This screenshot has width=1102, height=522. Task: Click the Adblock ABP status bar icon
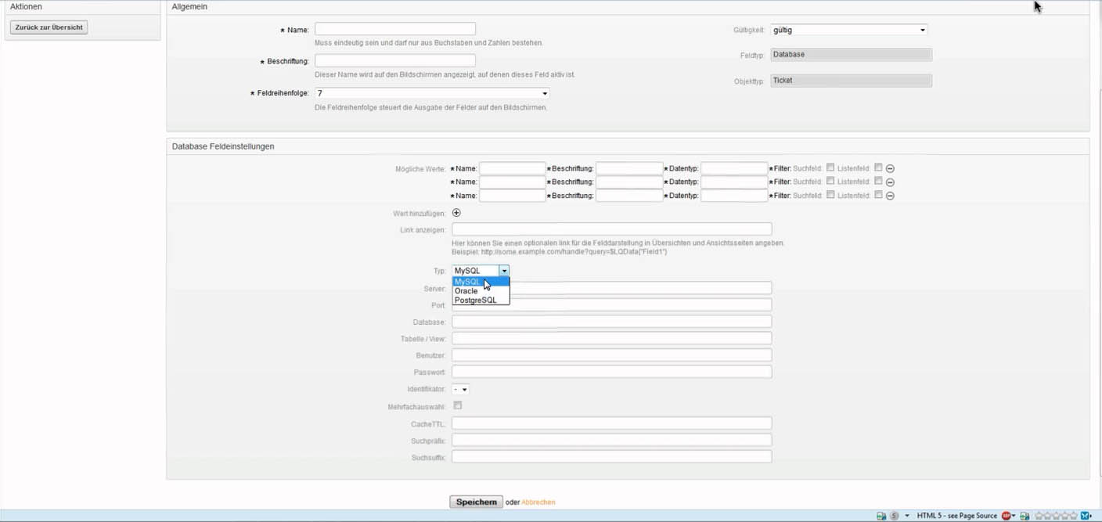[x=1007, y=516]
